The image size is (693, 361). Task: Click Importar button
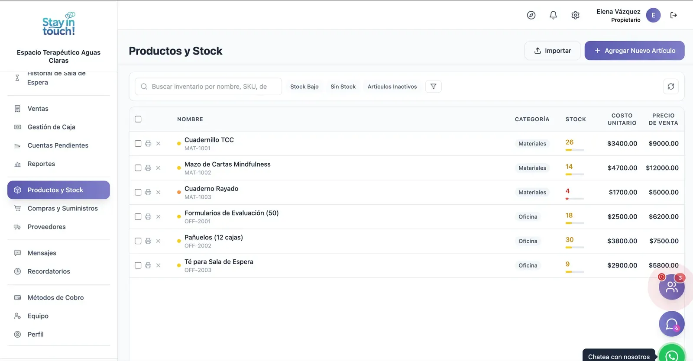552,51
